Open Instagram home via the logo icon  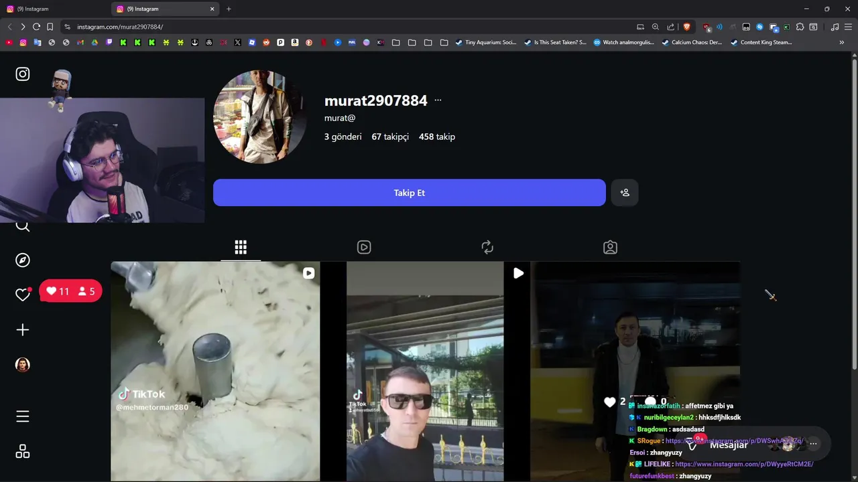pyautogui.click(x=23, y=74)
